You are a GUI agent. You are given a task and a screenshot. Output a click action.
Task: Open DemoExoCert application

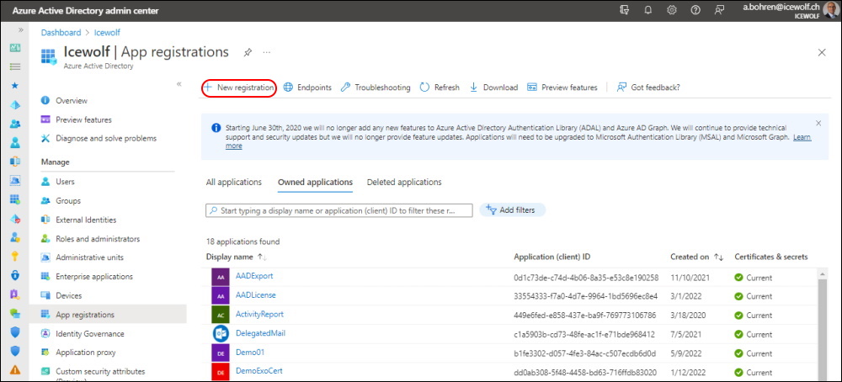click(x=258, y=371)
